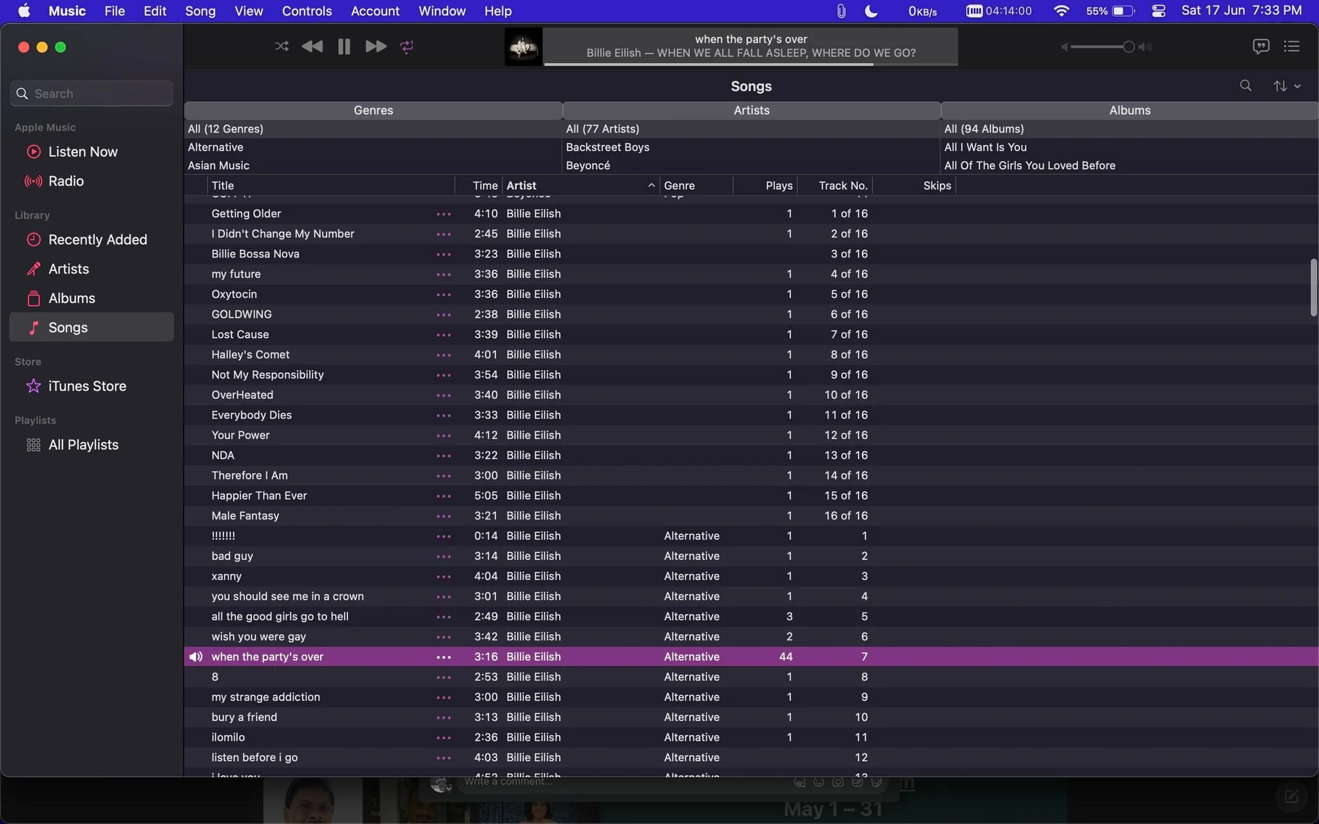
Task: Show the Playing Next queue icon
Action: click(1291, 46)
